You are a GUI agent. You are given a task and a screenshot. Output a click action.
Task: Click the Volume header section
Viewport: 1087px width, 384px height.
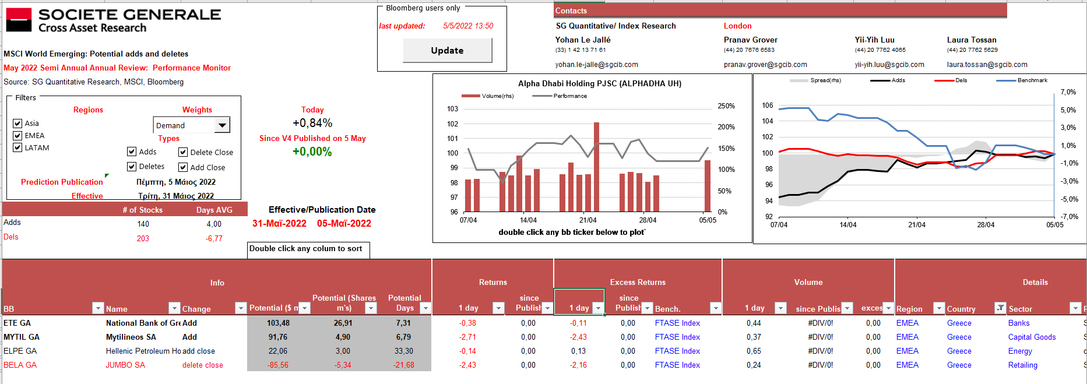[x=808, y=283]
